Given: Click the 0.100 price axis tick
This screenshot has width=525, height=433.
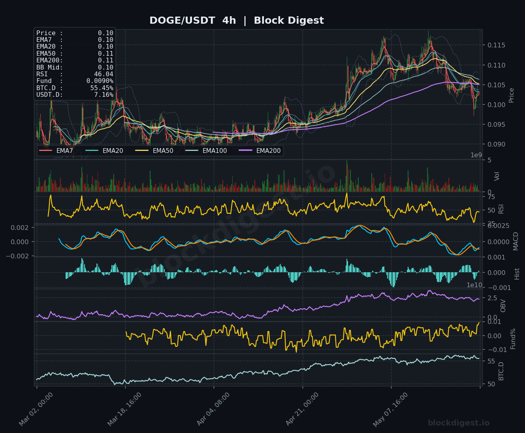Looking at the screenshot, I should pos(496,105).
